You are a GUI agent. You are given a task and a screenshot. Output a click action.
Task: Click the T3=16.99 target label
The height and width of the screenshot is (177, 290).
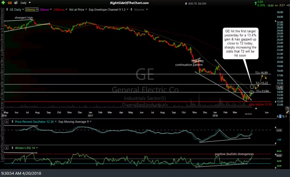tap(261, 73)
